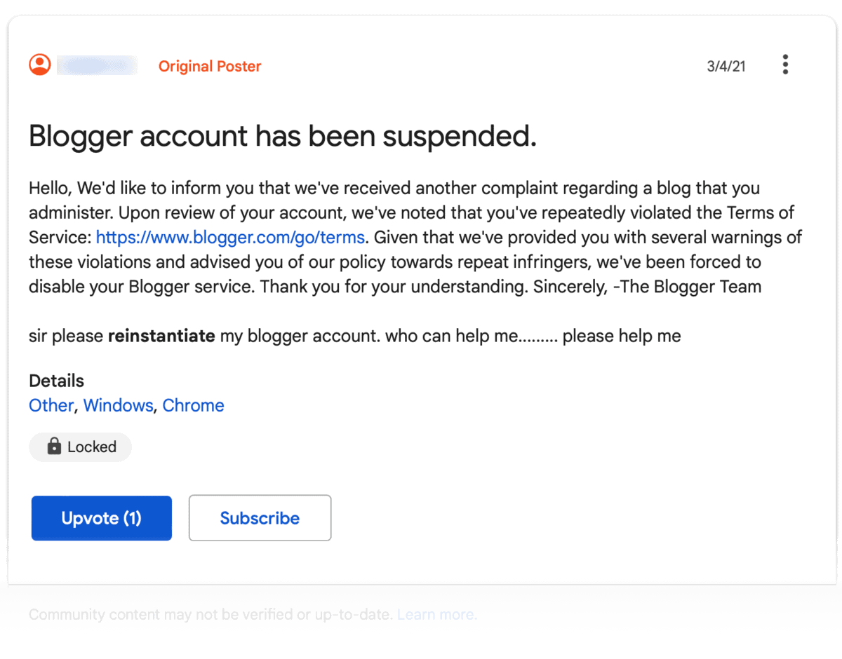The width and height of the screenshot is (842, 659).
Task: Select the thread title text
Action: tap(281, 136)
